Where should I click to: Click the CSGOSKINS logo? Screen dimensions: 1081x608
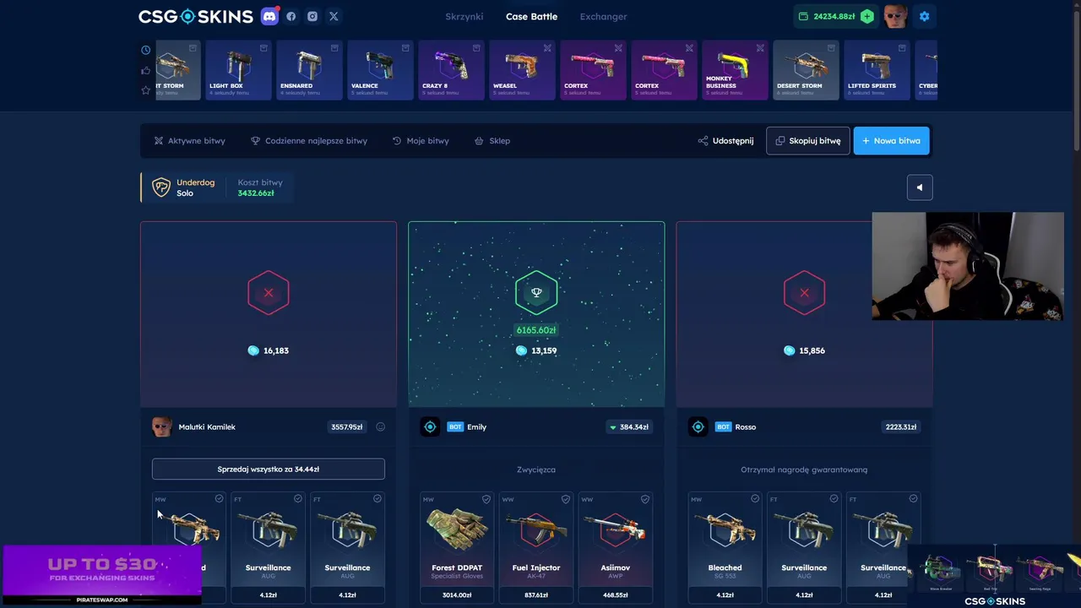click(196, 16)
